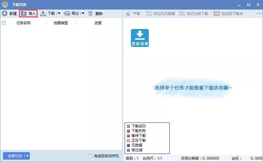Expand the 下载 dropdown arrow
The height and width of the screenshot is (162, 263).
tap(59, 13)
